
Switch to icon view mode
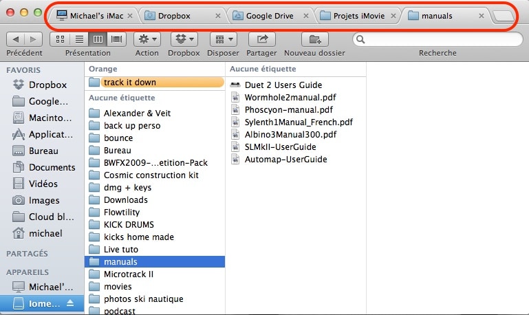(61, 40)
